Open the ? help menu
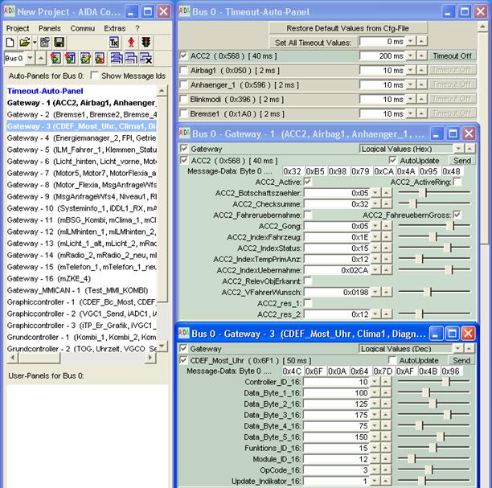The image size is (492, 488). click(137, 28)
